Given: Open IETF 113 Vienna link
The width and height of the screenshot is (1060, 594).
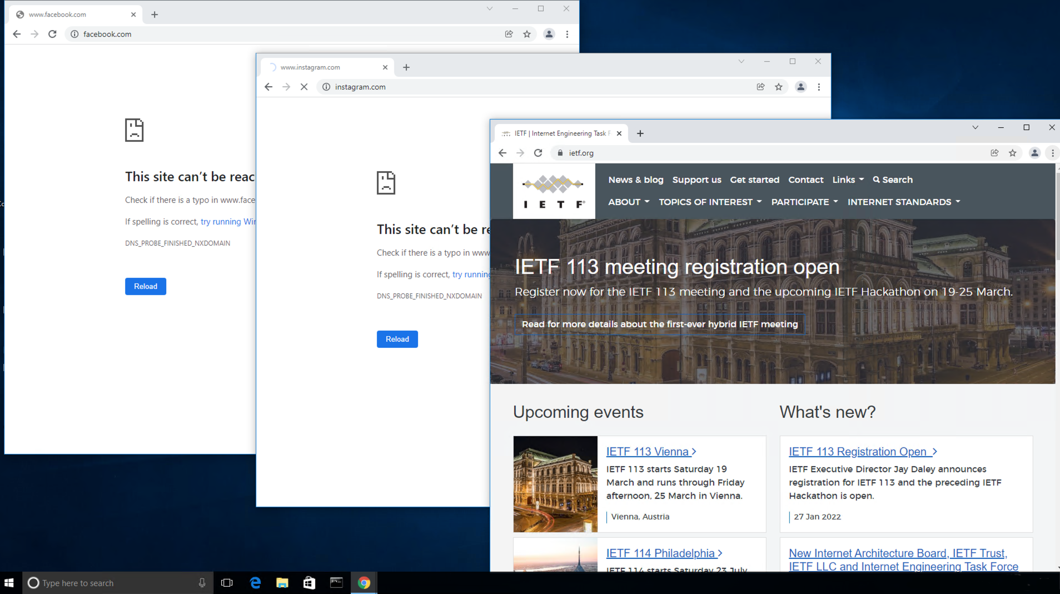Looking at the screenshot, I should point(651,452).
